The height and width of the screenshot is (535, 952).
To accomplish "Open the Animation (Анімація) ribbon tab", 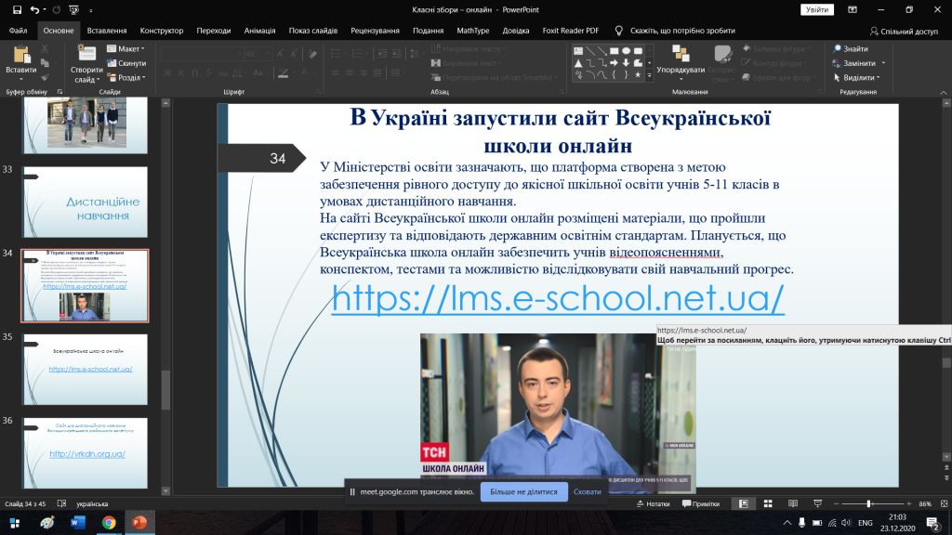I will pyautogui.click(x=259, y=30).
